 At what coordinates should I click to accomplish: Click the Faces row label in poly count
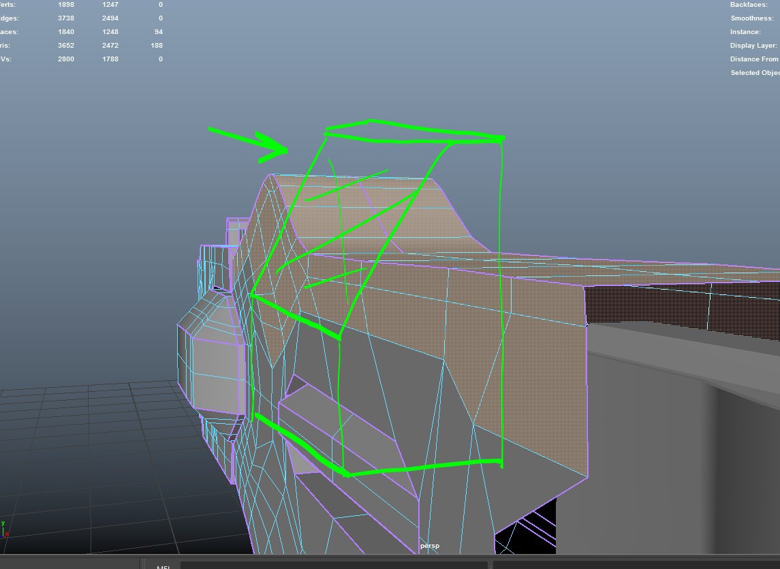[9, 31]
